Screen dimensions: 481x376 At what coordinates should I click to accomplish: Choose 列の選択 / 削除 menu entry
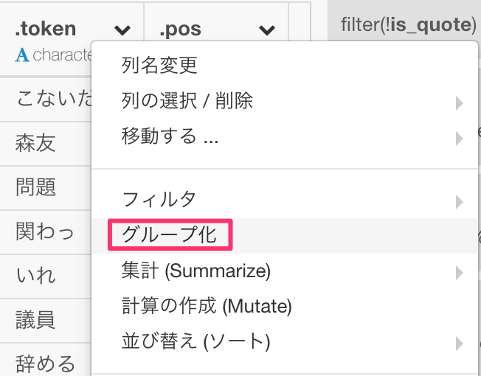187,100
